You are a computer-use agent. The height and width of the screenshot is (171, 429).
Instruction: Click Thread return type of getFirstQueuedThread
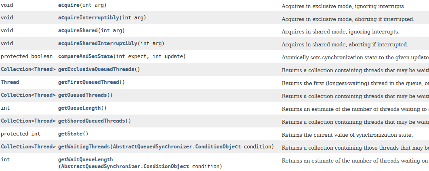pyautogui.click(x=10, y=82)
